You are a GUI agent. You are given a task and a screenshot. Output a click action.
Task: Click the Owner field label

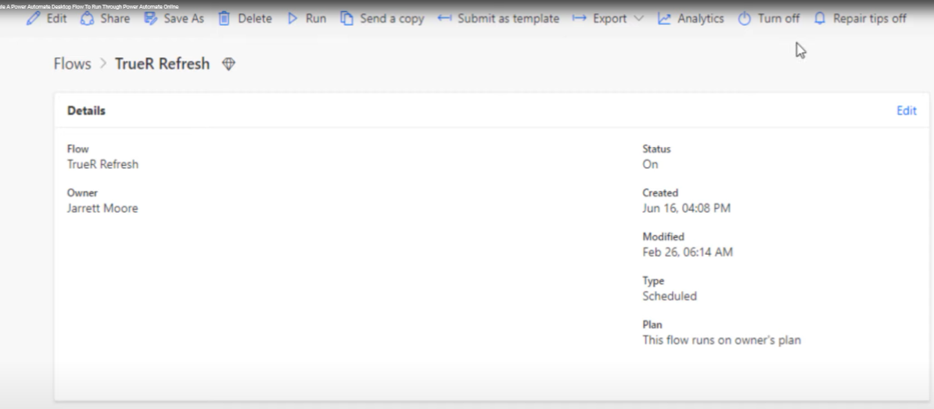coord(82,193)
